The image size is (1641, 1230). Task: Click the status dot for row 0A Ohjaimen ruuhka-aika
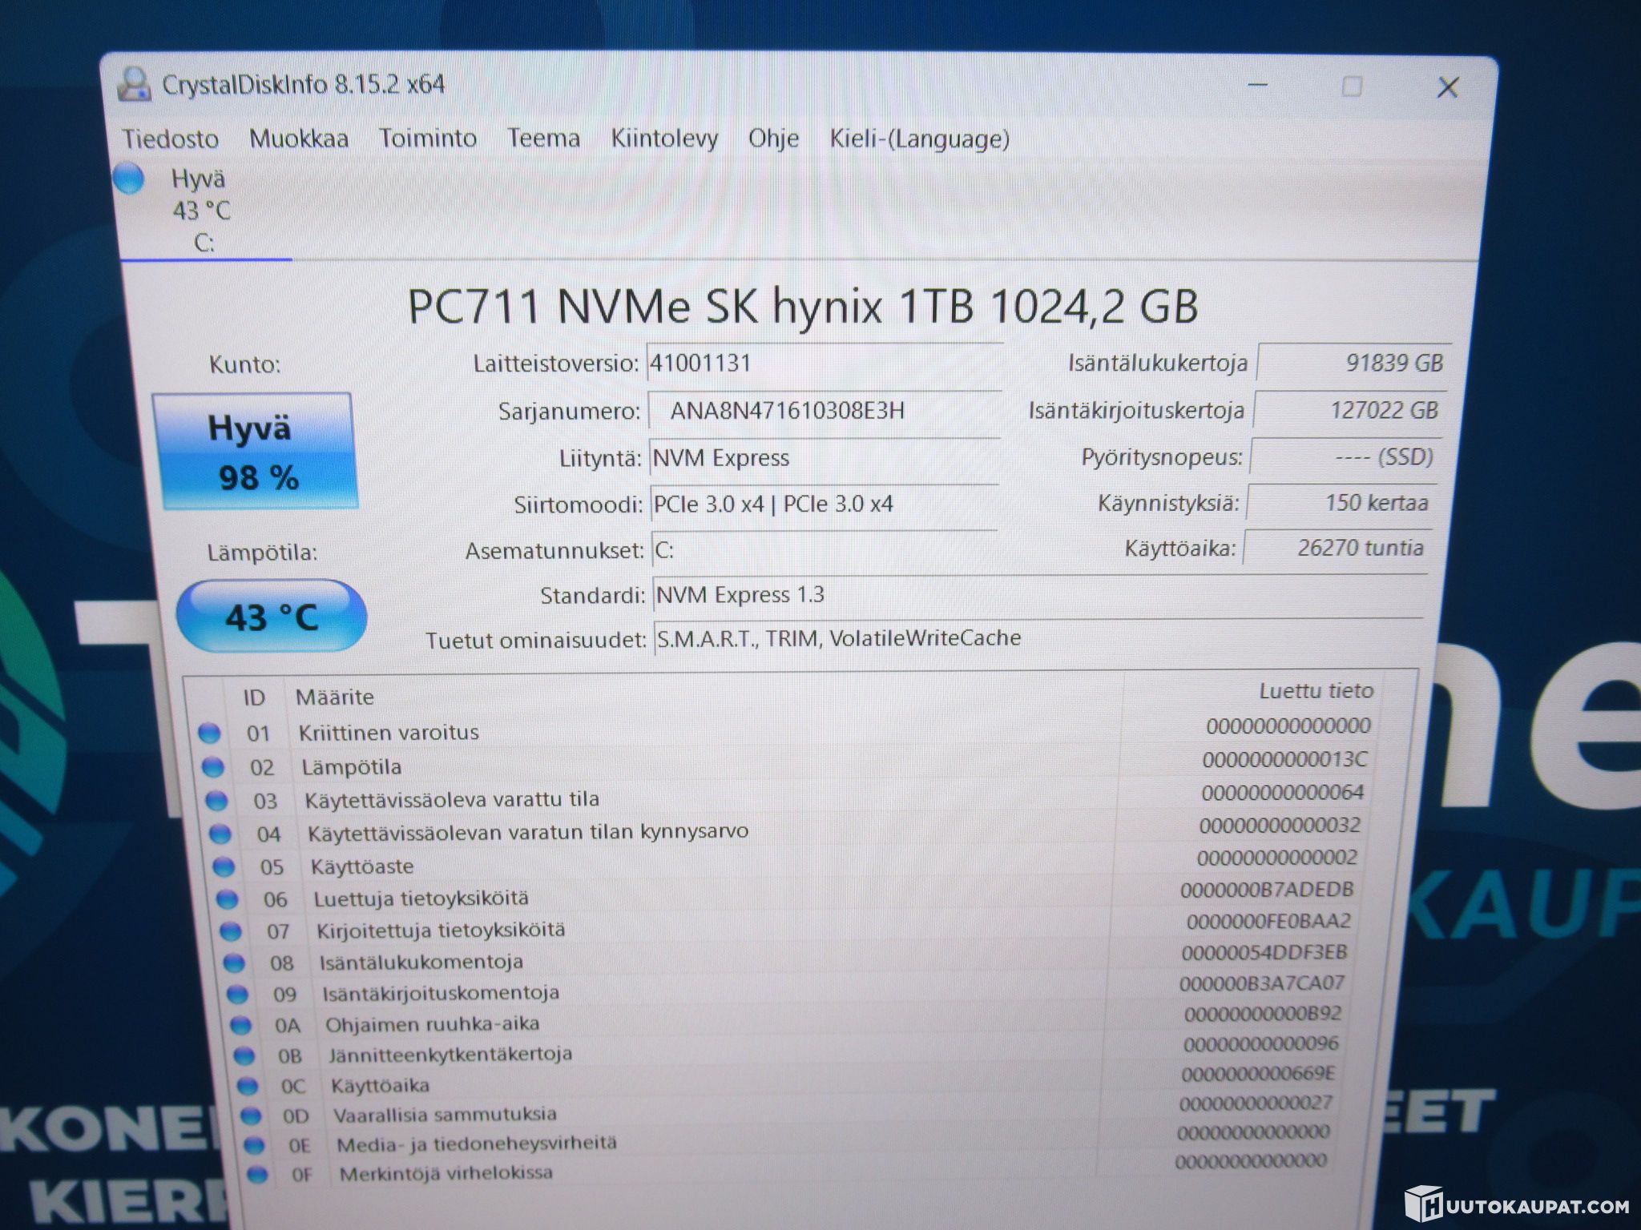coord(241,1025)
